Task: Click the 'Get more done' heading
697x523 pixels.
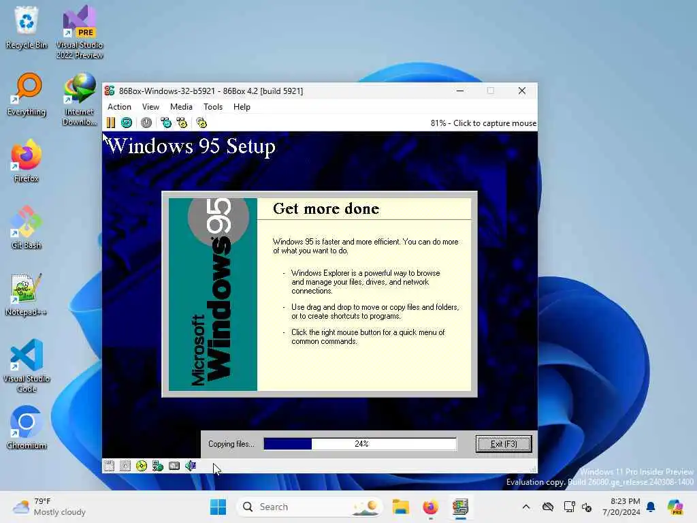Action: coord(326,208)
